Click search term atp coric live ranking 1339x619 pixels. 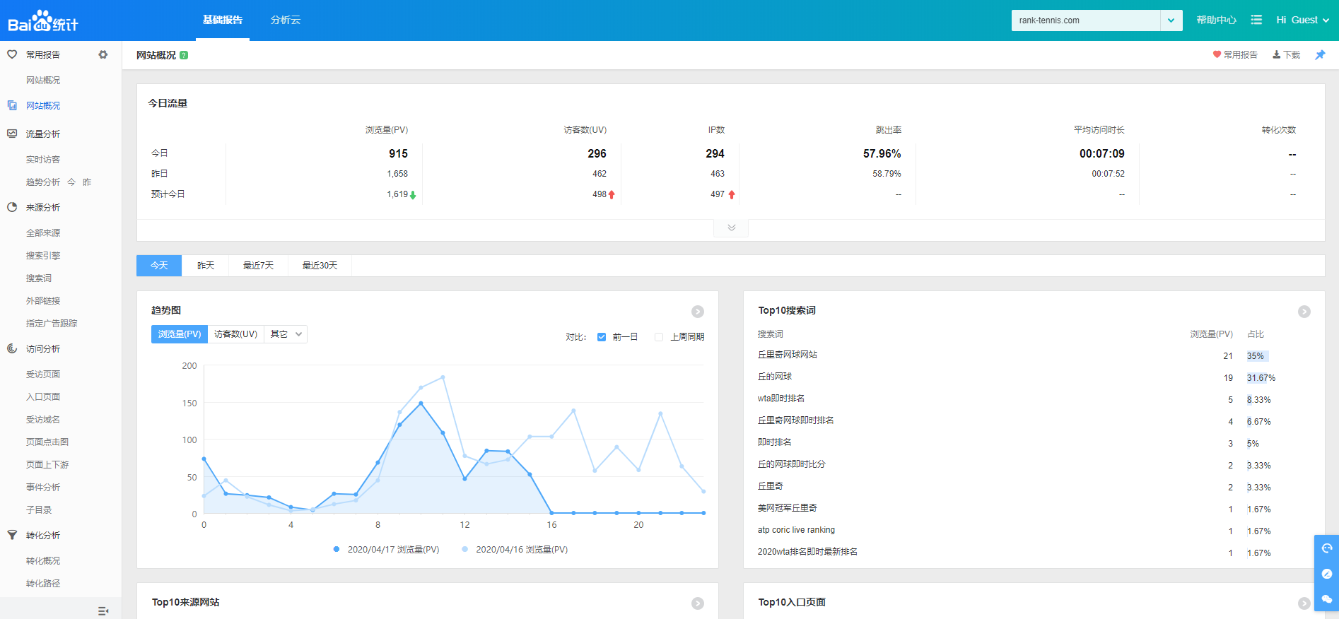pos(796,530)
